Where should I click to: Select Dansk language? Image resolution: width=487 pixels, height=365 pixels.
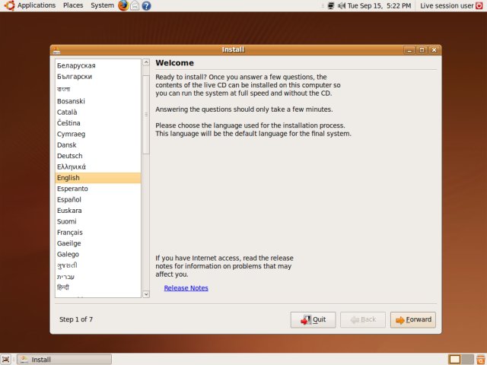[98, 145]
